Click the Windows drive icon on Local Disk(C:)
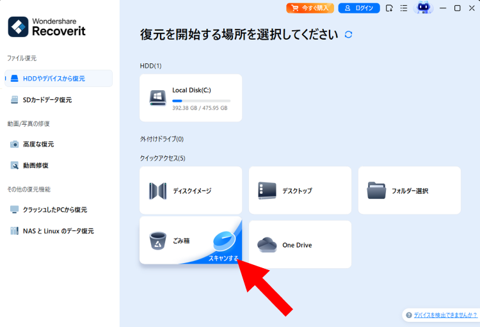The image size is (480, 327). click(x=157, y=98)
